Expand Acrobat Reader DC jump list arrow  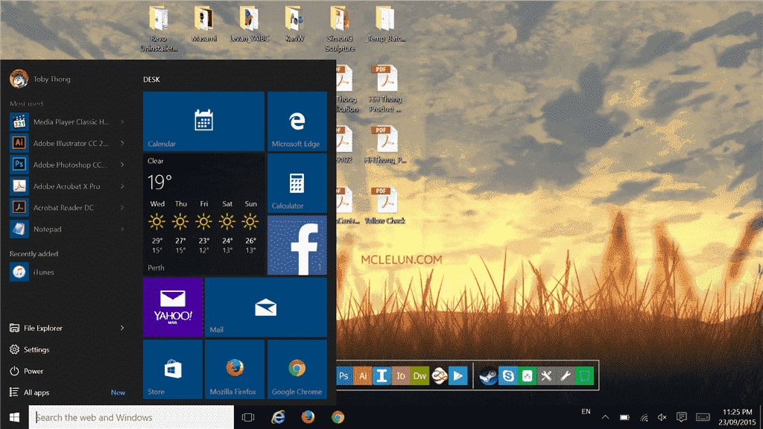click(x=122, y=208)
